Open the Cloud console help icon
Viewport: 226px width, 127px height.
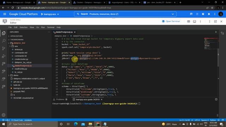coord(203,14)
